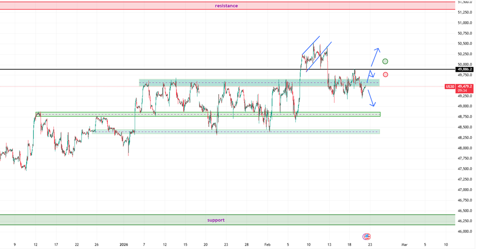Click the 47,000.0 price scale label
478x249 pixels.
(464, 190)
